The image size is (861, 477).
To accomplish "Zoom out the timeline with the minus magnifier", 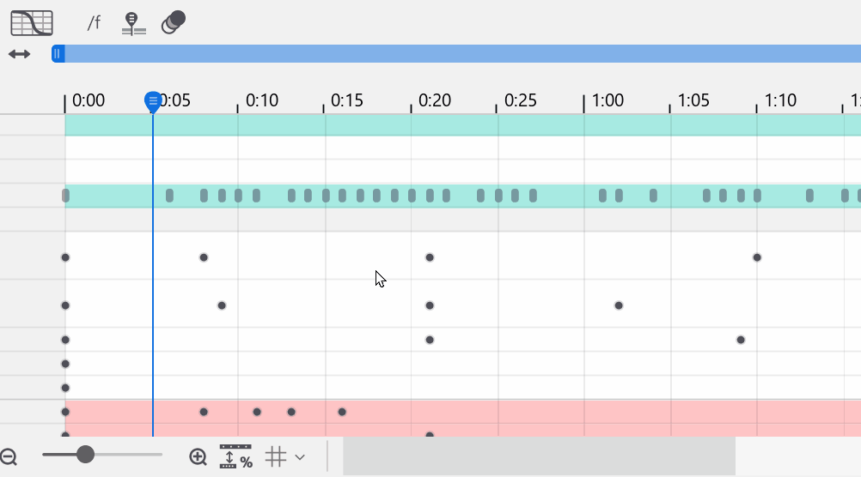I will 9,457.
